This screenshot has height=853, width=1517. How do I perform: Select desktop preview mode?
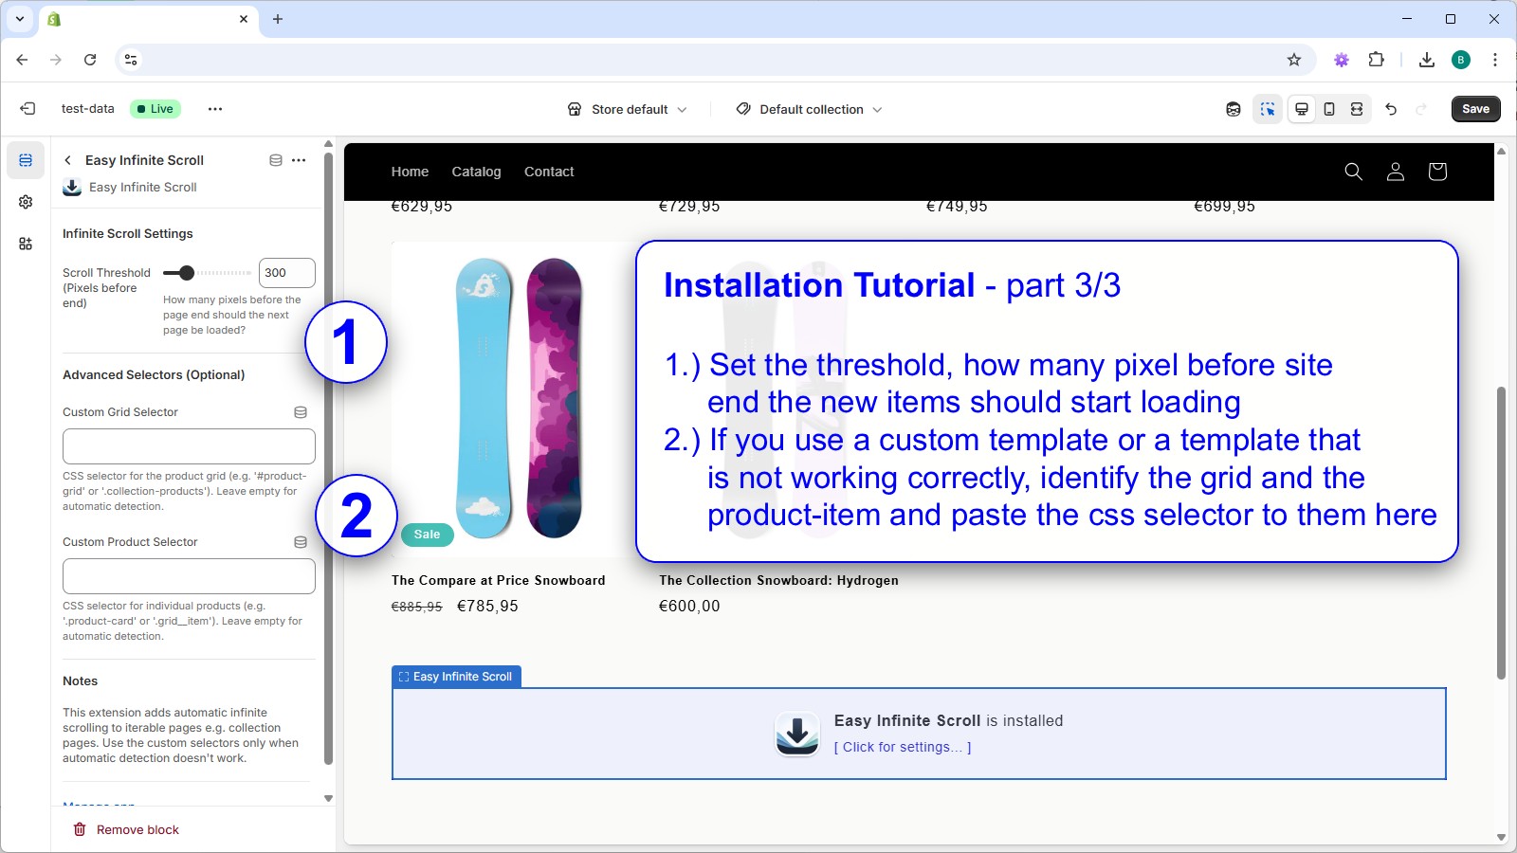[1302, 108]
